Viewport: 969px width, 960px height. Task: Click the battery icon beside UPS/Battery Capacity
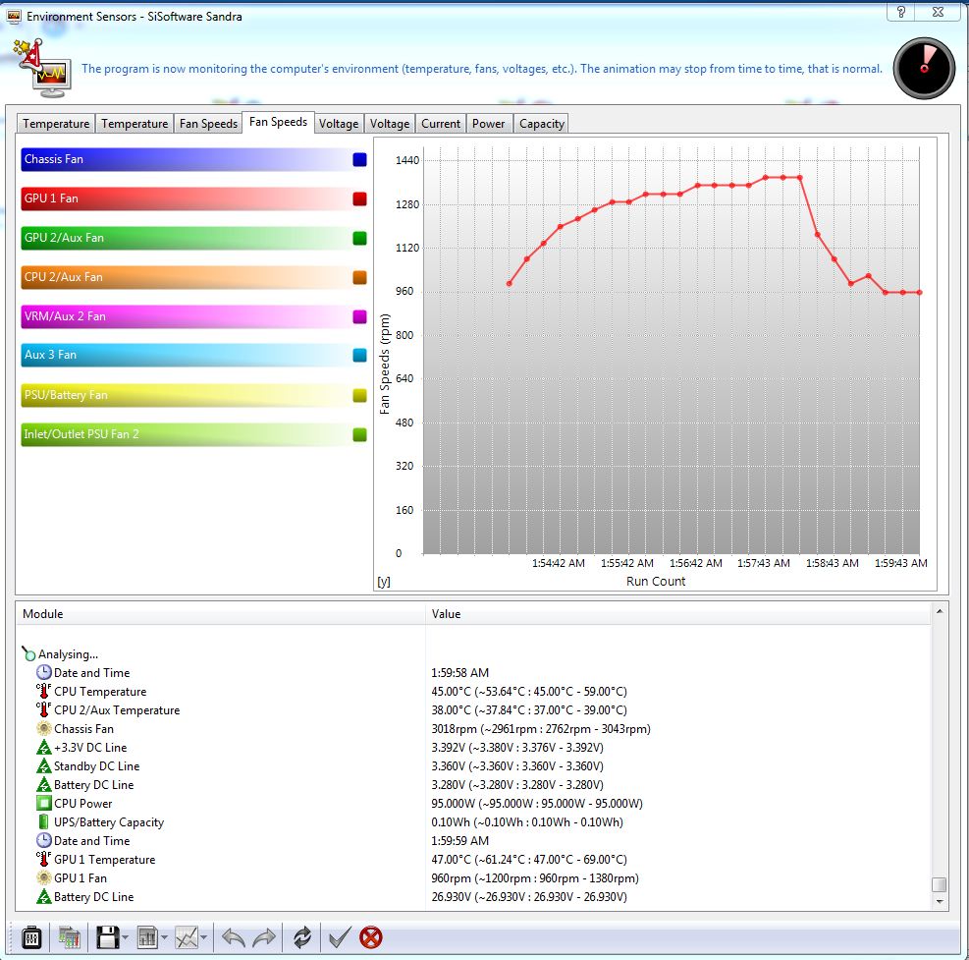43,822
